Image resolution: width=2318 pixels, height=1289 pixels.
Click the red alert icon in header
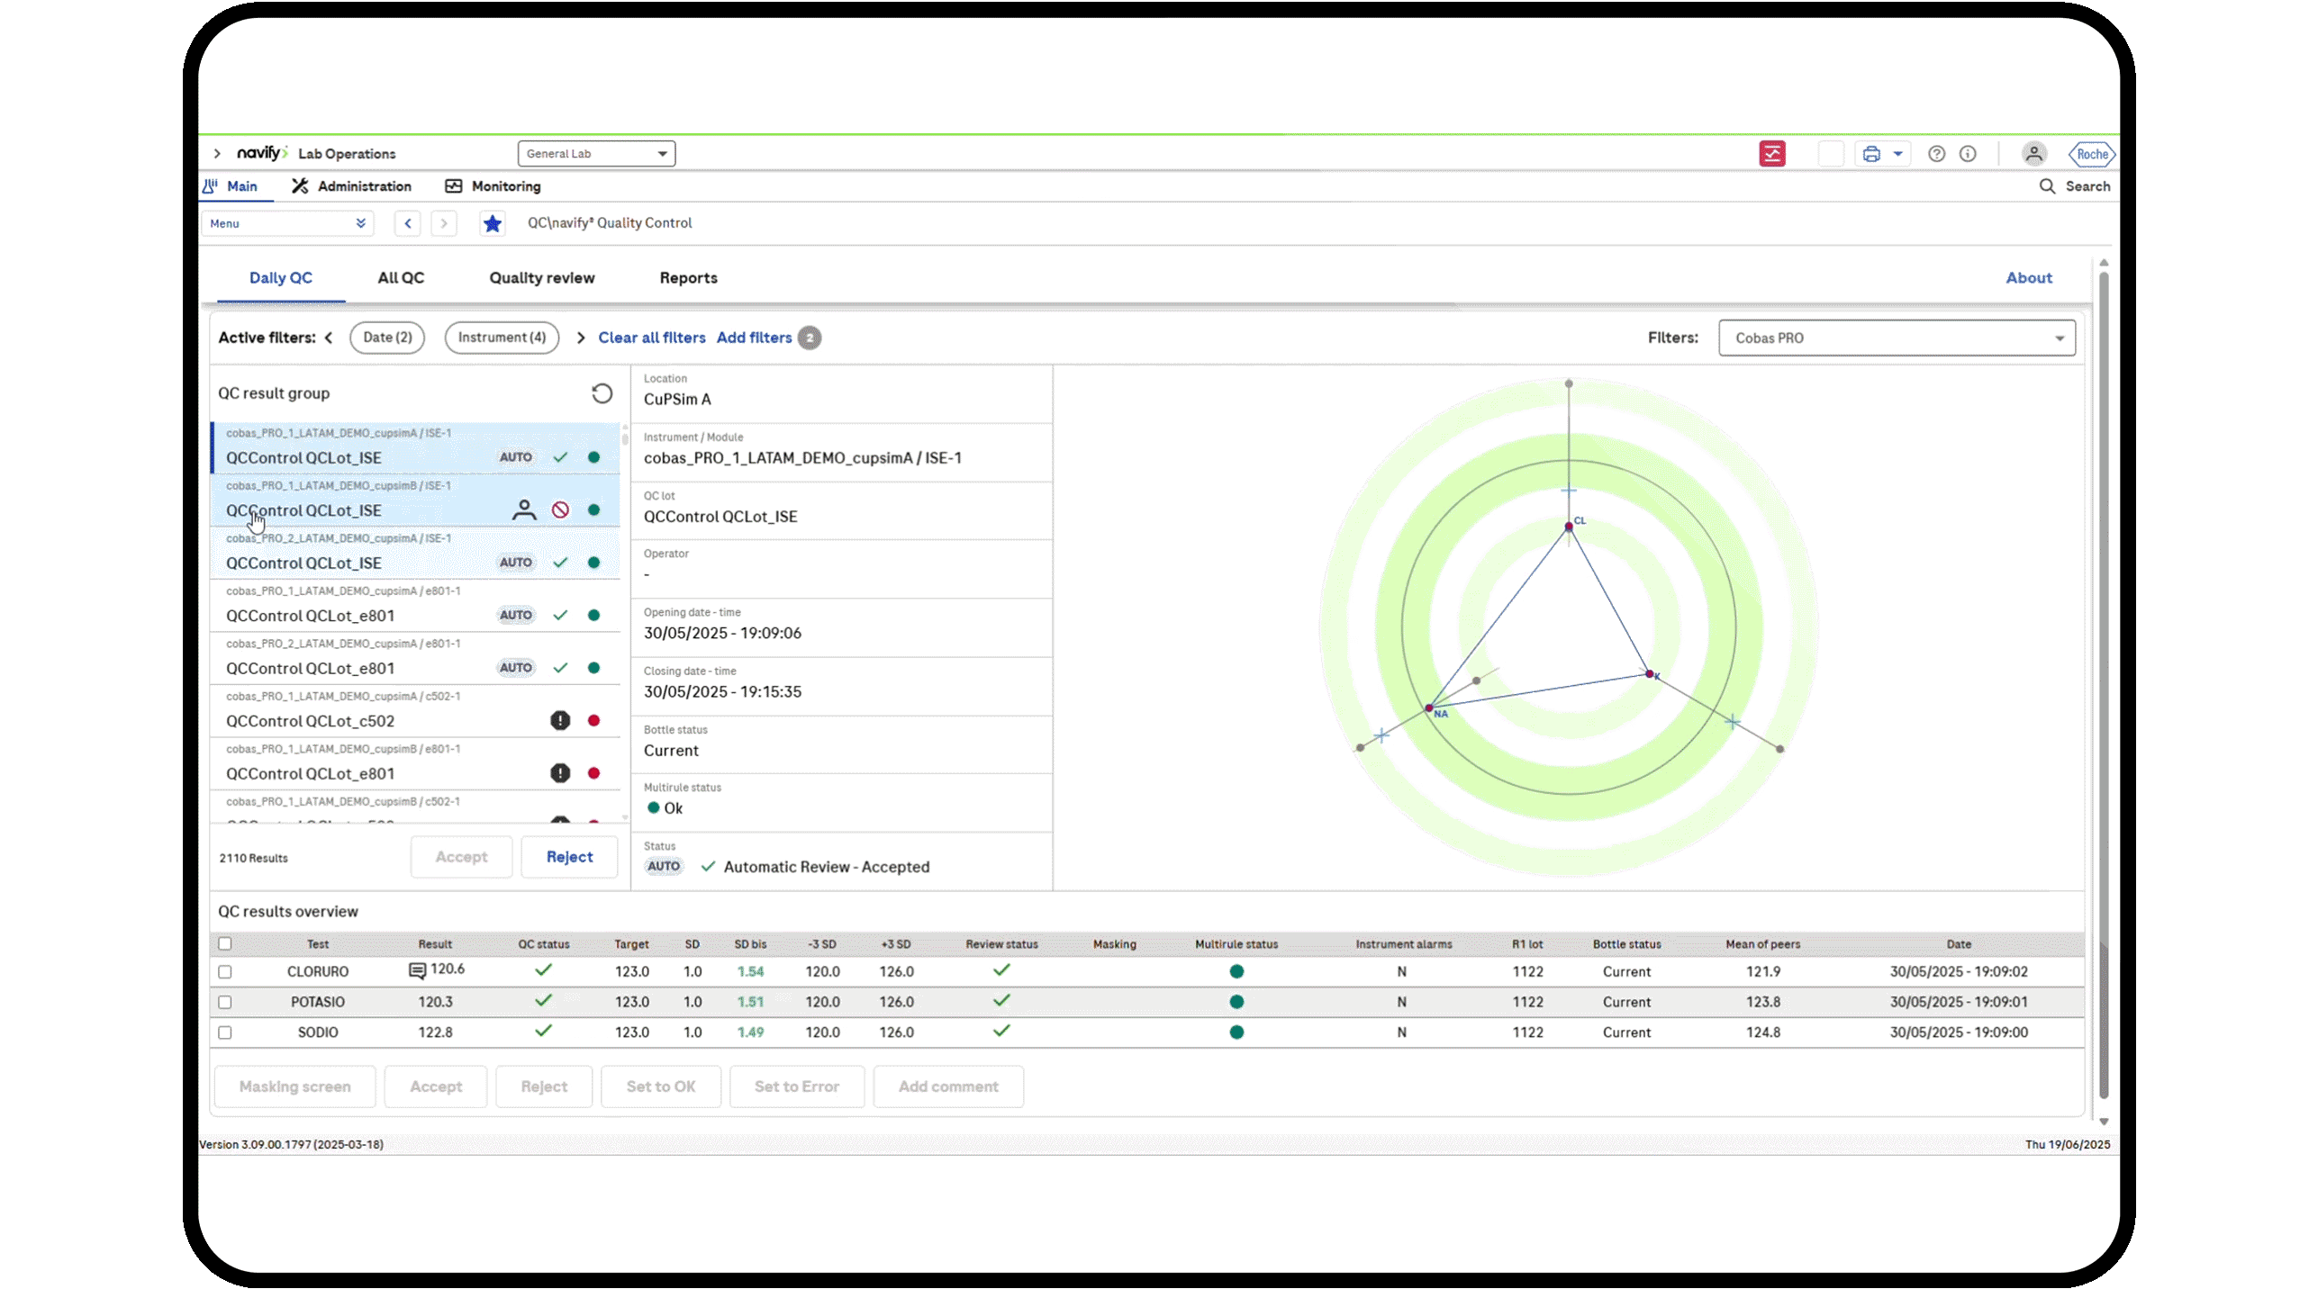tap(1771, 154)
